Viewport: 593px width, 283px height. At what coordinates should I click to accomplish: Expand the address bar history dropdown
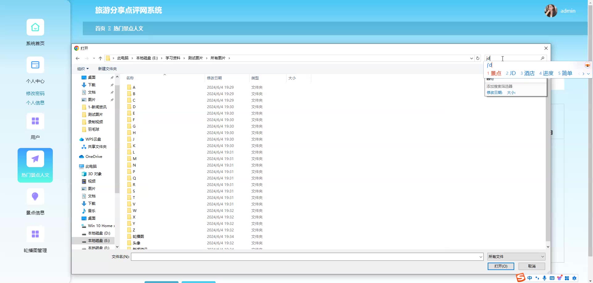click(471, 58)
